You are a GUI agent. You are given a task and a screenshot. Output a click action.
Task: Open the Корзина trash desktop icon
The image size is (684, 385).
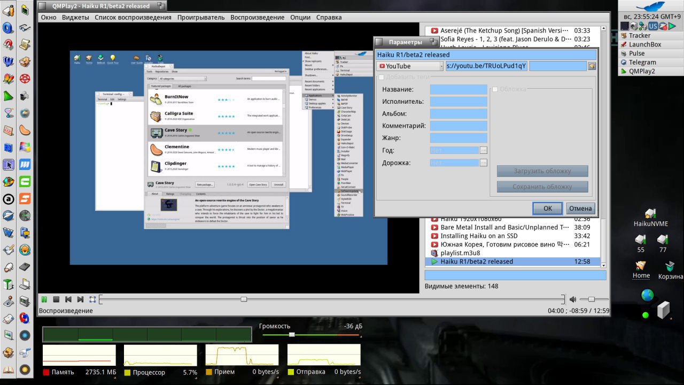[670, 265]
